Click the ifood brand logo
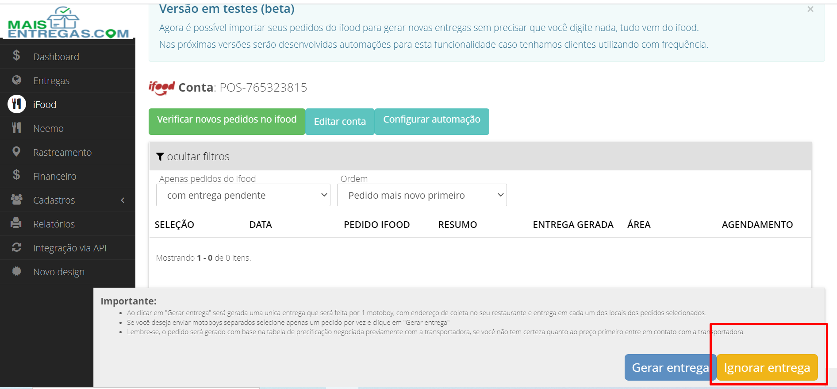The height and width of the screenshot is (389, 837). point(162,88)
